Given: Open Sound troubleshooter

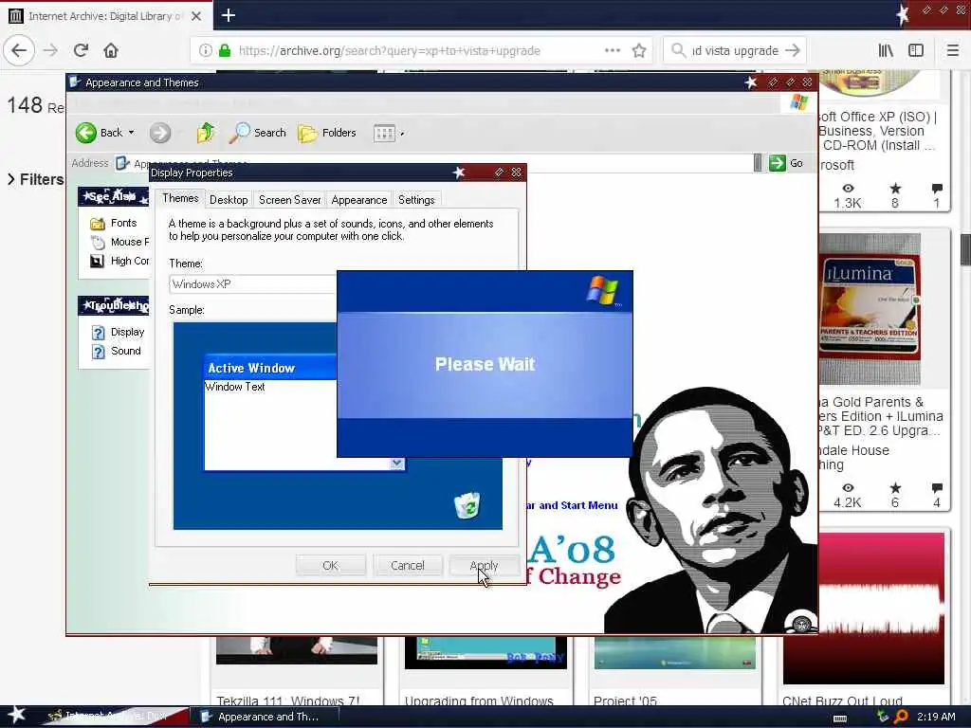Looking at the screenshot, I should tap(126, 351).
